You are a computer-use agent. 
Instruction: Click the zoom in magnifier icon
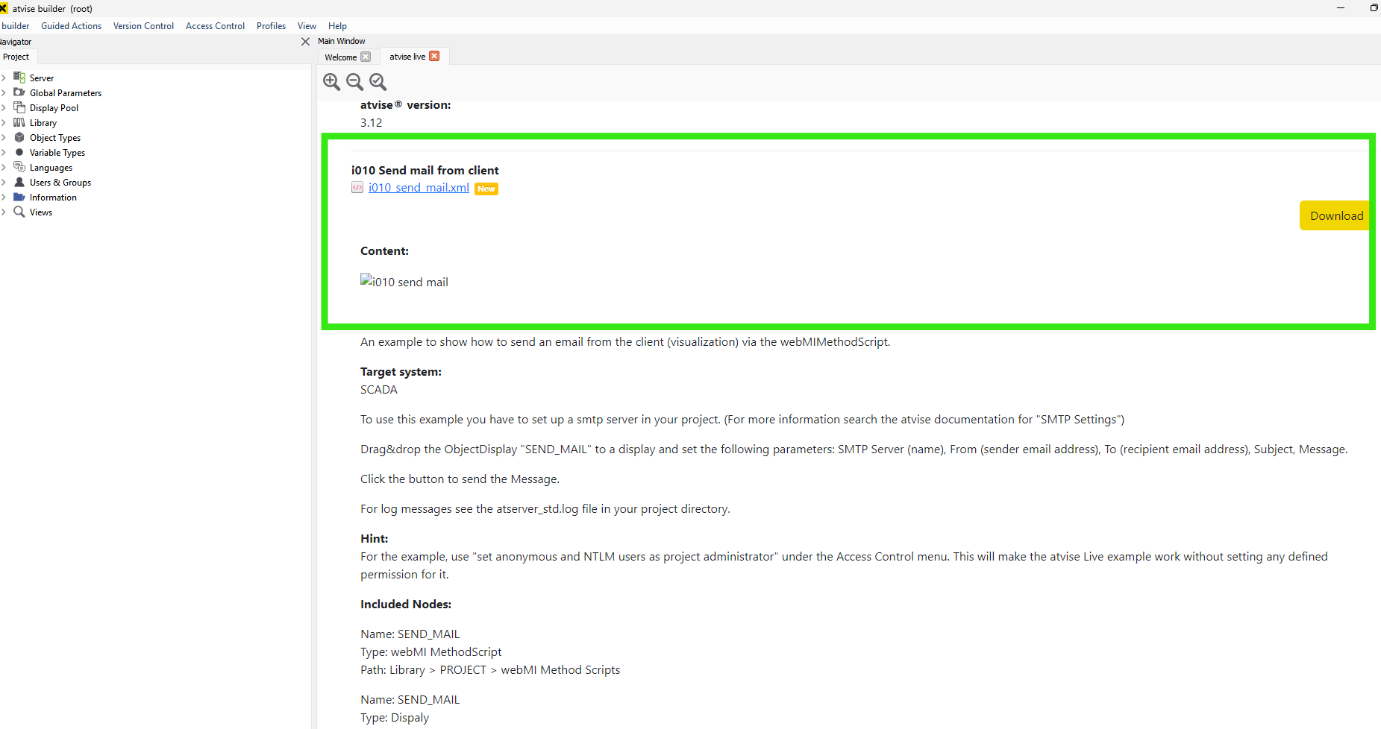[x=332, y=82]
